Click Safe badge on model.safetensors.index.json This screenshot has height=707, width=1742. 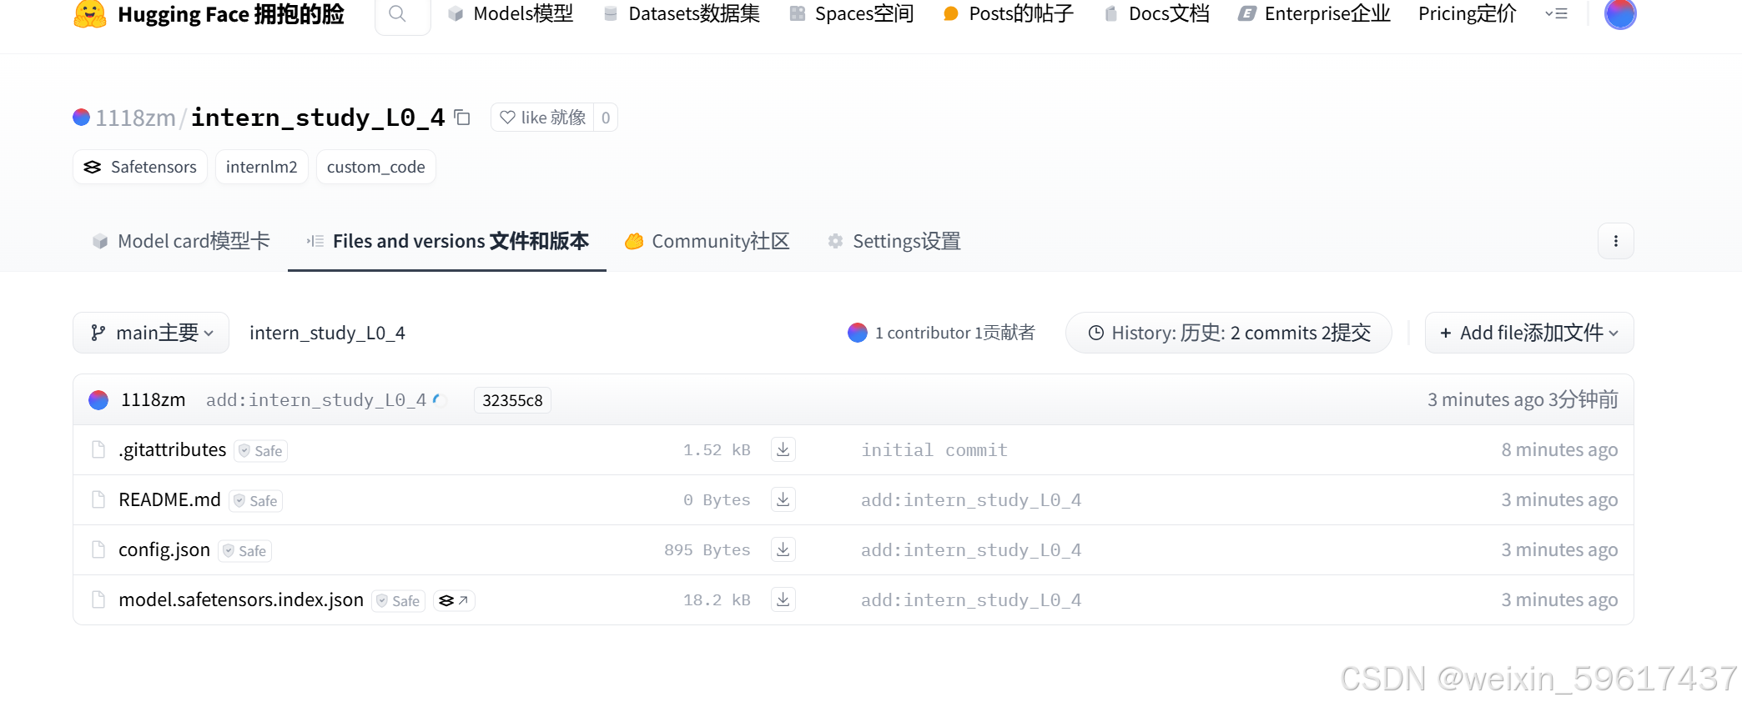398,601
